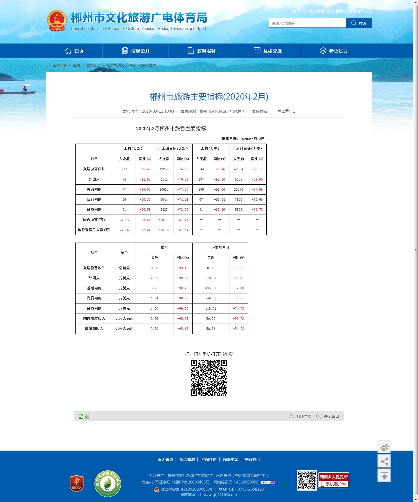Click footer link 设为首页
This screenshot has height=502, width=418.
(166, 459)
